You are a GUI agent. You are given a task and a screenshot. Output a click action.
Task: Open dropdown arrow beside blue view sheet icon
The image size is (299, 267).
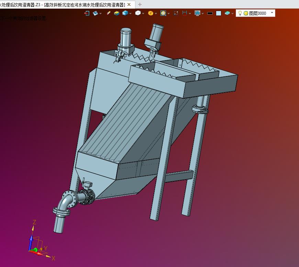tap(100, 13)
